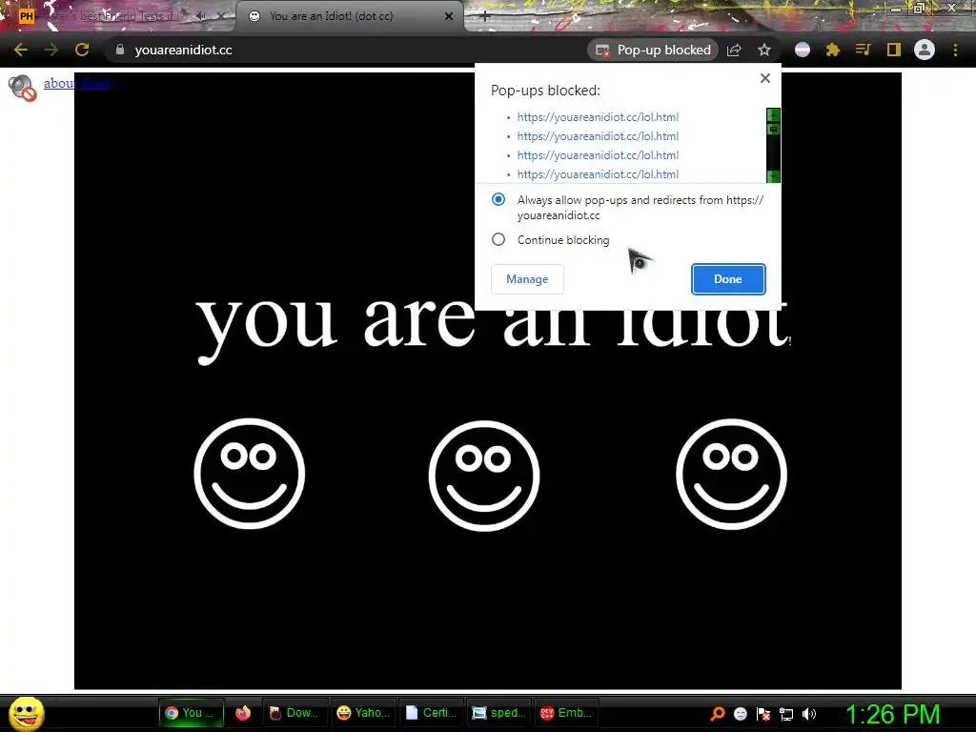
Task: Bookmark this tab with the star icon
Action: pyautogui.click(x=764, y=50)
